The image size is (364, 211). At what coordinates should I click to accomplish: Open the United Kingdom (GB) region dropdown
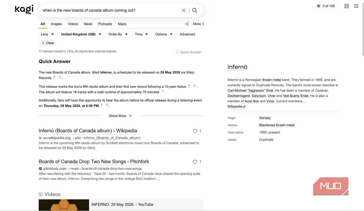pos(81,34)
